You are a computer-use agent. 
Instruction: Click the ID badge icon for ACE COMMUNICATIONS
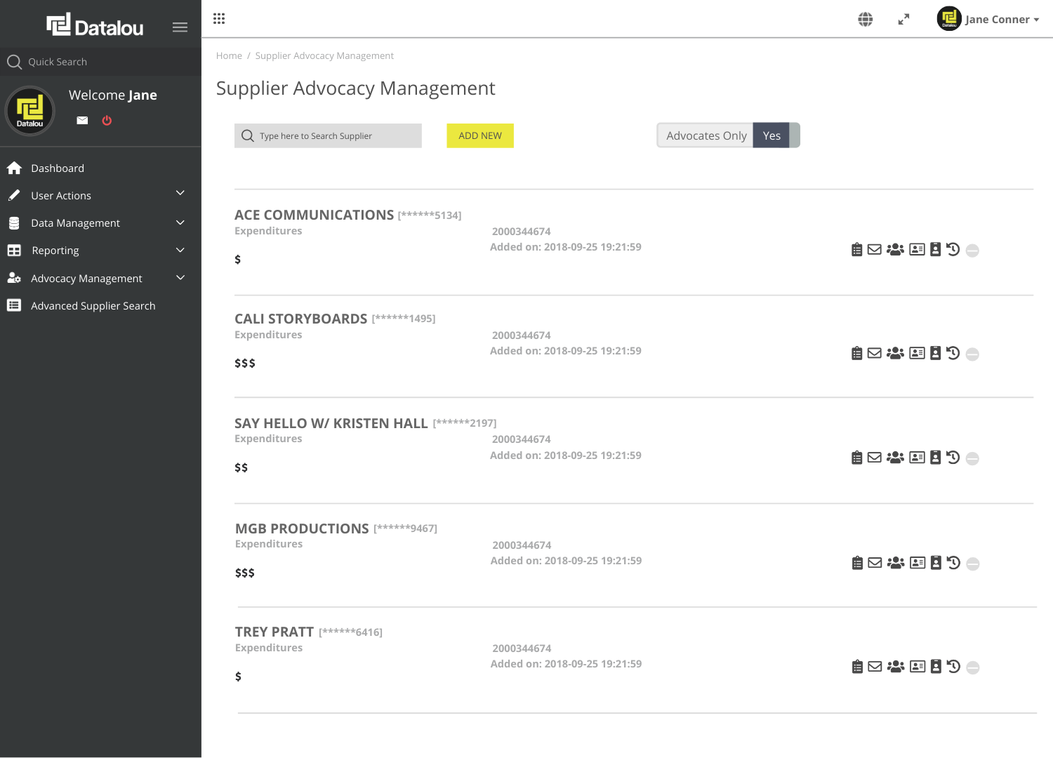[935, 250]
